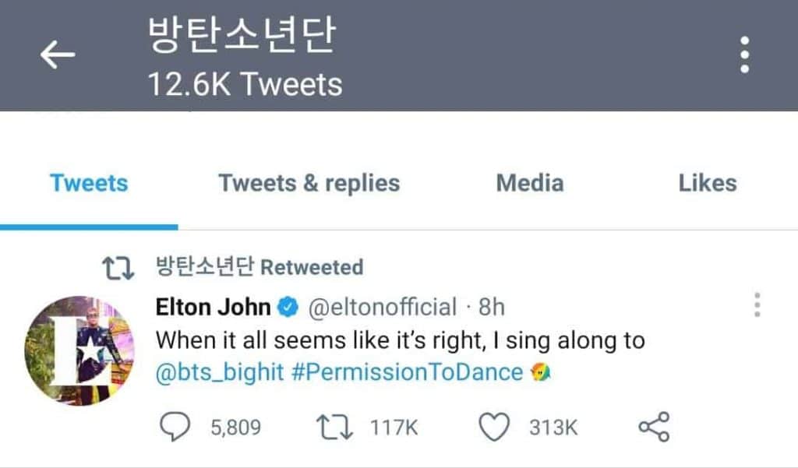This screenshot has width=798, height=468.
Task: Select the Media tab
Action: tap(530, 183)
